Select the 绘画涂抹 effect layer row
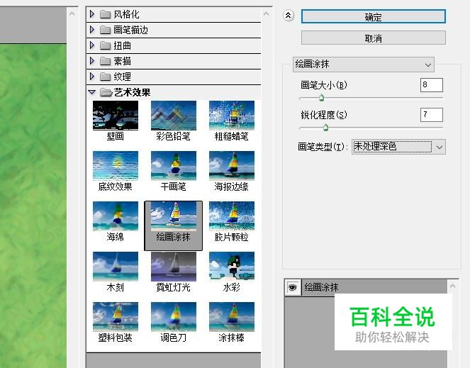The image size is (470, 368). pos(366,287)
